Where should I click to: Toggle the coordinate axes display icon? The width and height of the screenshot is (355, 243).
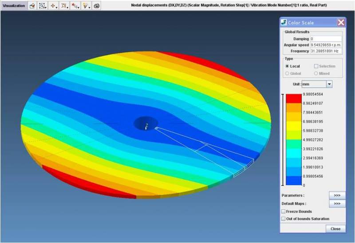point(74,6)
